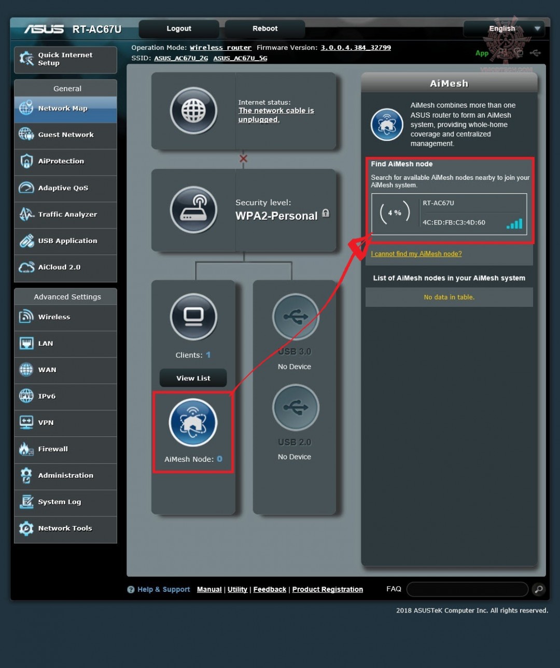Click the System Log icon
560x668 pixels.
coord(26,502)
